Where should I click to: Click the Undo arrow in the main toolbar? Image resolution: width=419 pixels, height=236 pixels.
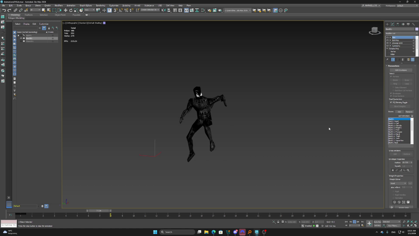click(4, 10)
